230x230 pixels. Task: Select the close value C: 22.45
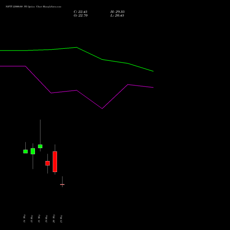pyautogui.click(x=80, y=12)
